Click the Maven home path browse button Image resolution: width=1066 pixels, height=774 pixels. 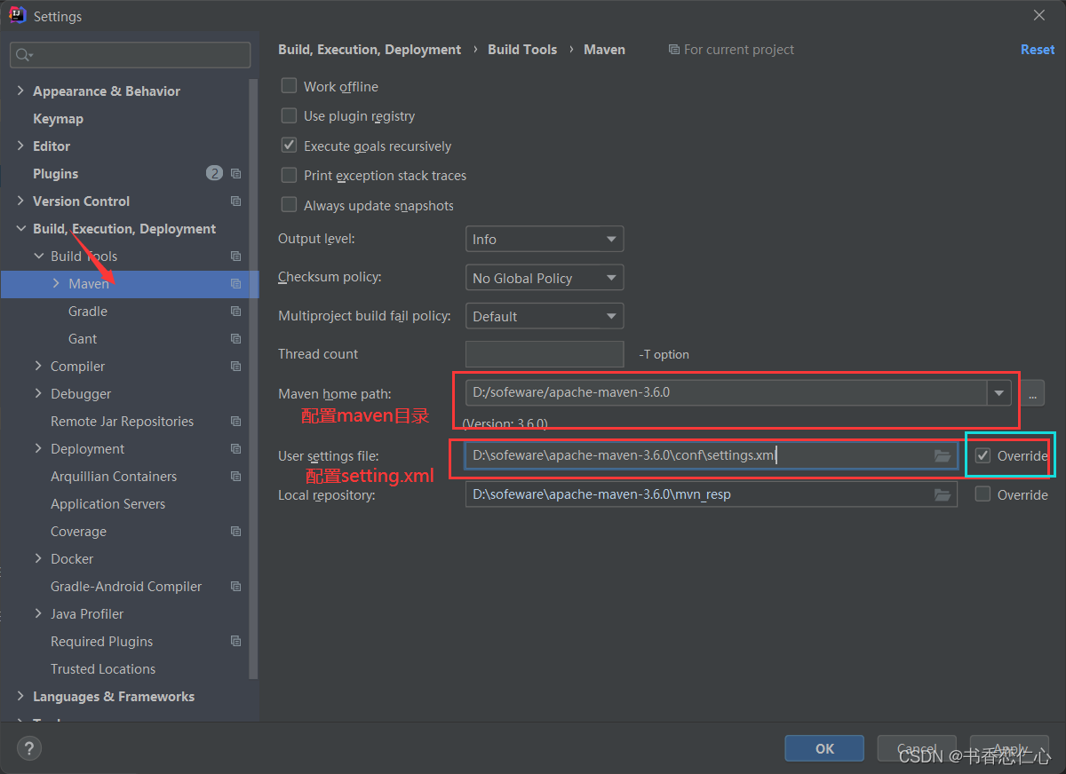click(x=1032, y=392)
